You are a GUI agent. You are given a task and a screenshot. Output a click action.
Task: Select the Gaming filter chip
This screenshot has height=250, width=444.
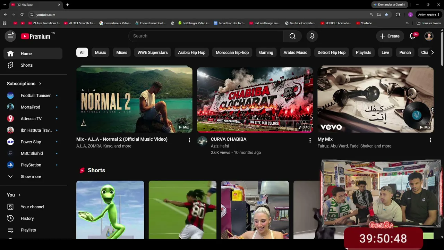tap(266, 52)
